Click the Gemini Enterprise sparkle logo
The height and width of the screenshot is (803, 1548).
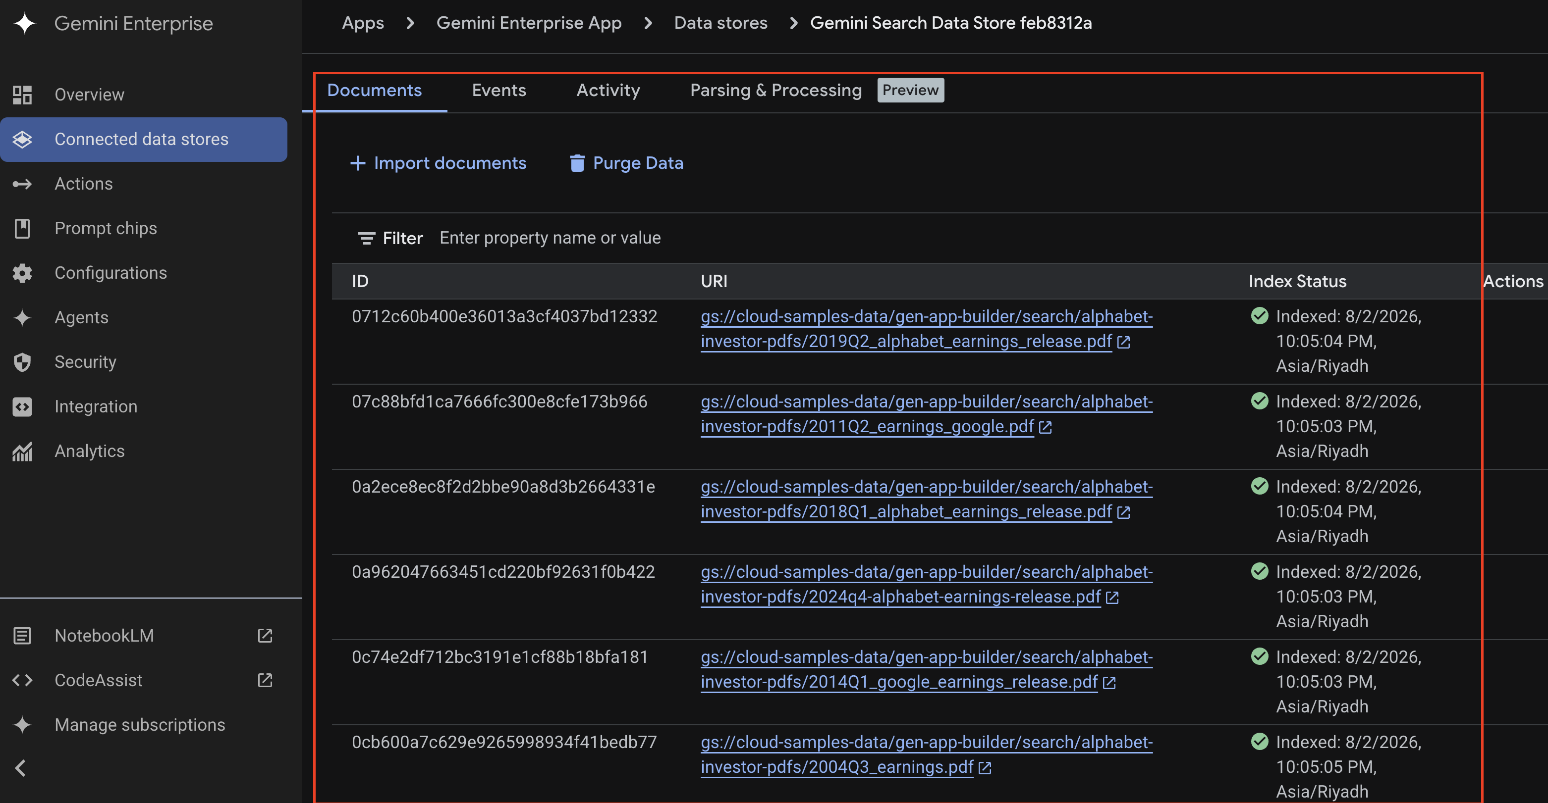[x=25, y=23]
